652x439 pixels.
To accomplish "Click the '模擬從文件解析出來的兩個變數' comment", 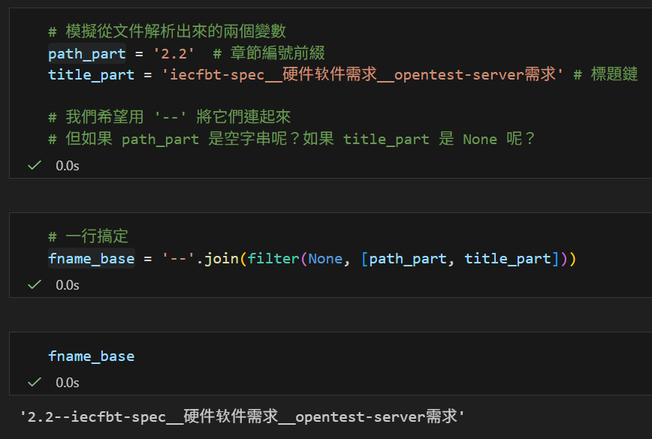I will point(166,32).
